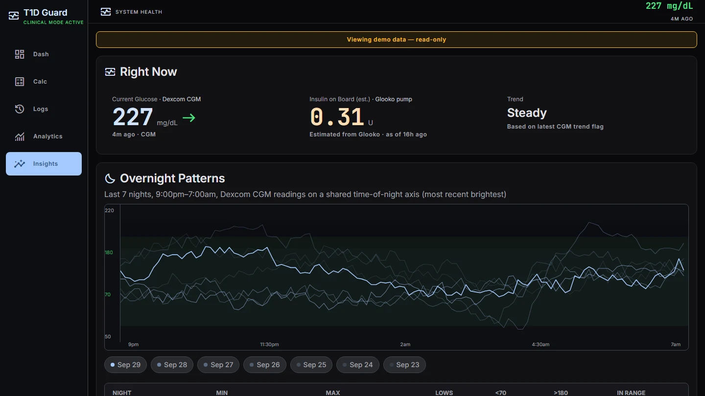Viewport: 705px width, 396px height.
Task: Toggle the Sep 26 night series
Action: 265,365
